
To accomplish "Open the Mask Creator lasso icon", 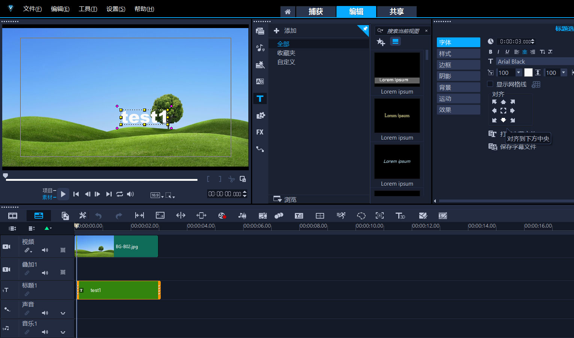I will (361, 216).
